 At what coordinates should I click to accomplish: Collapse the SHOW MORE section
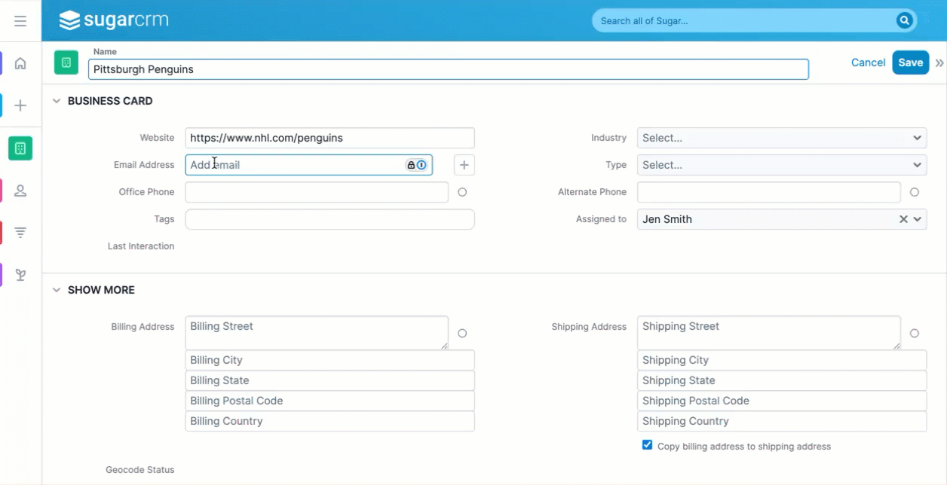57,290
